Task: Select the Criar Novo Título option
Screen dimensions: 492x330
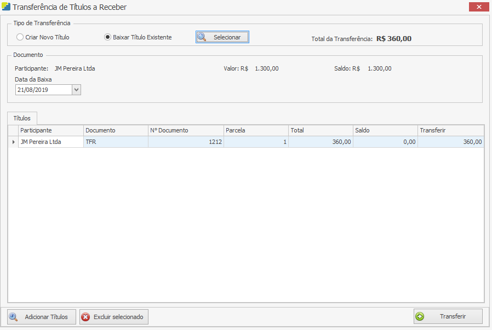Action: [x=20, y=37]
